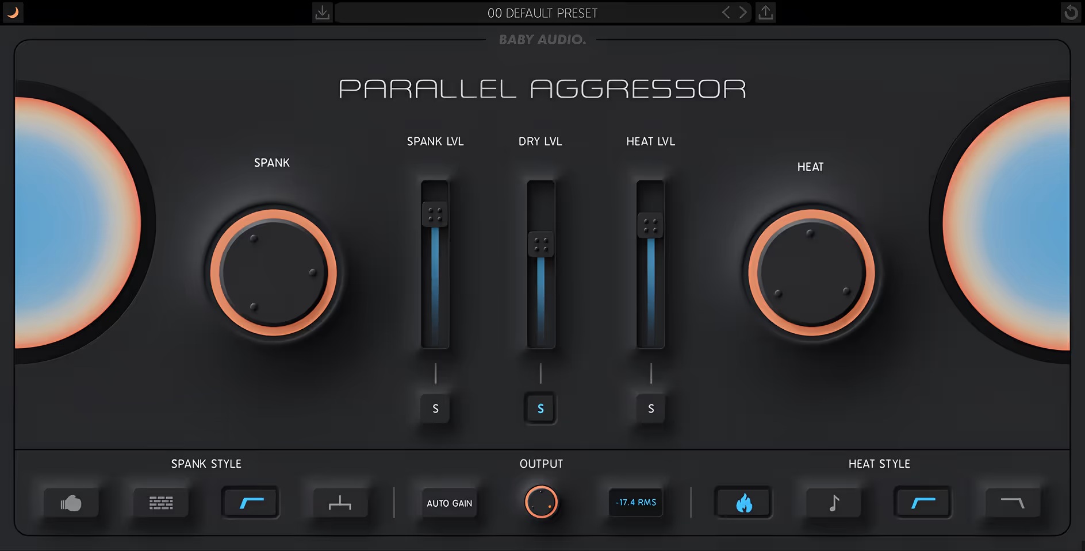Click the reset icon in top-right corner
This screenshot has height=551, width=1085.
pos(1071,12)
